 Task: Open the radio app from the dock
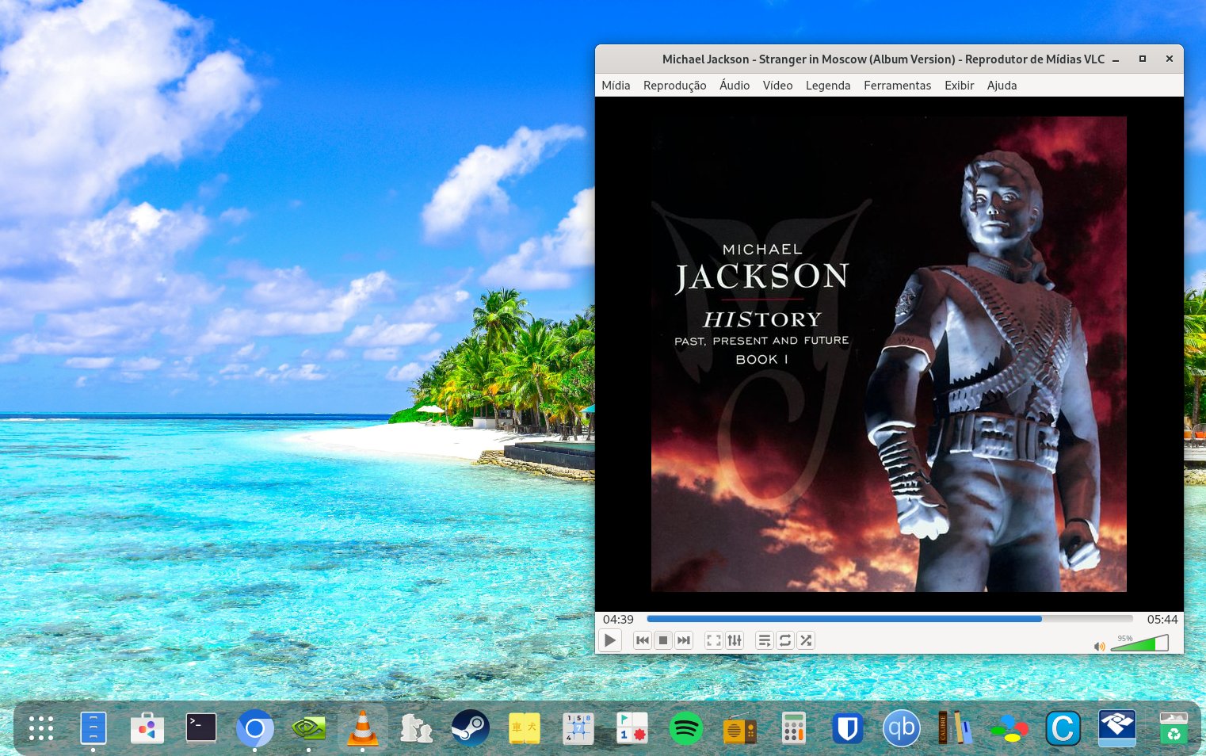pyautogui.click(x=740, y=728)
